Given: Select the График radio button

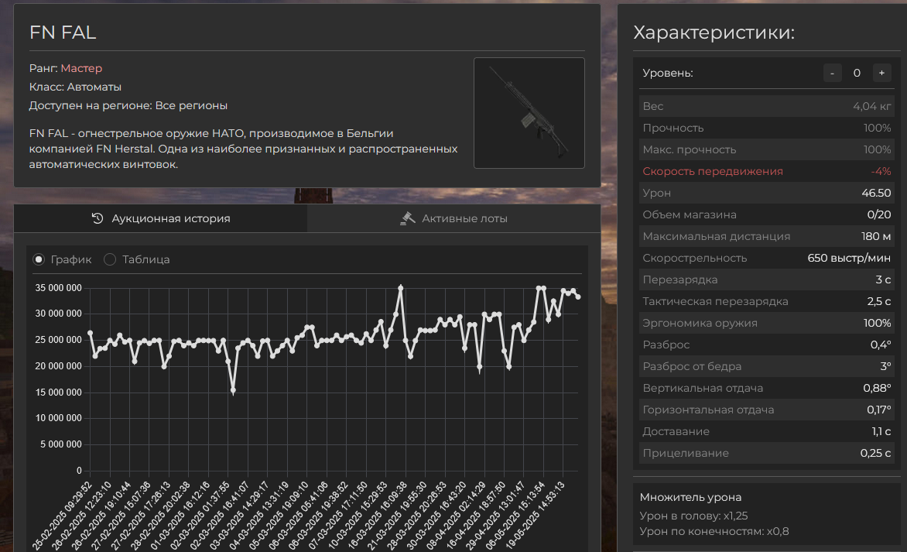Looking at the screenshot, I should 39,259.
